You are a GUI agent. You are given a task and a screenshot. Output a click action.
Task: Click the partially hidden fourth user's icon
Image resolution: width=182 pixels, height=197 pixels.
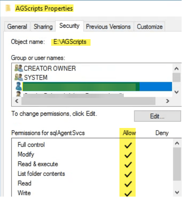[18, 94]
